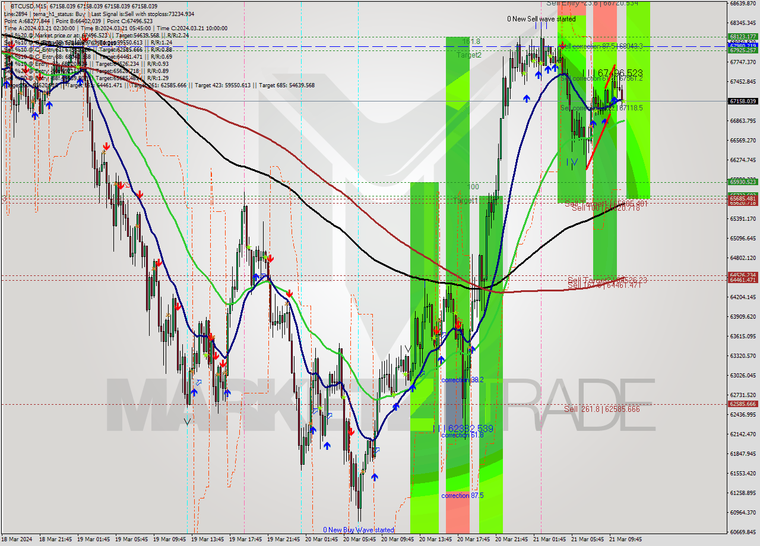Click the '21 Mar 01:45' time axis label
Image resolution: width=760 pixels, height=546 pixels.
coord(550,539)
